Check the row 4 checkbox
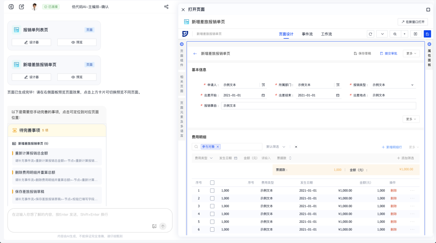The width and height of the screenshot is (436, 243). coord(212,214)
